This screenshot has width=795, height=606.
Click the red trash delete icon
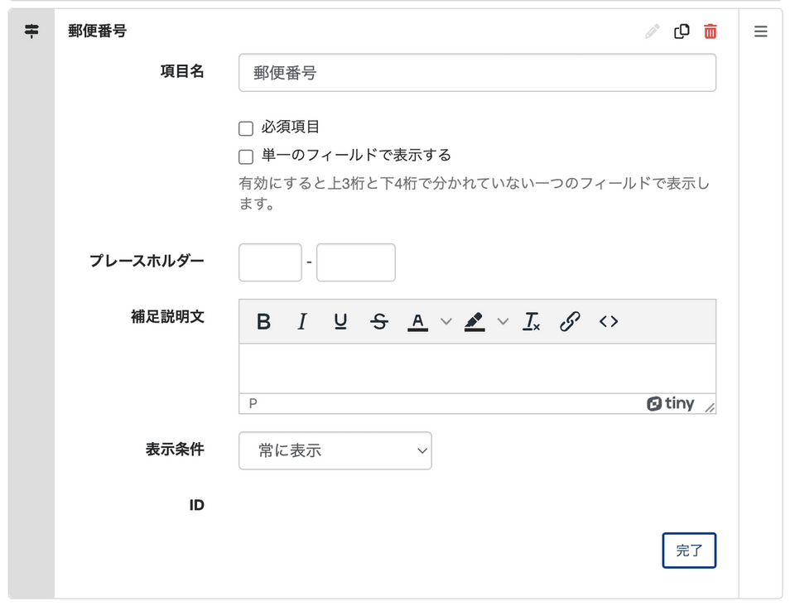[710, 31]
